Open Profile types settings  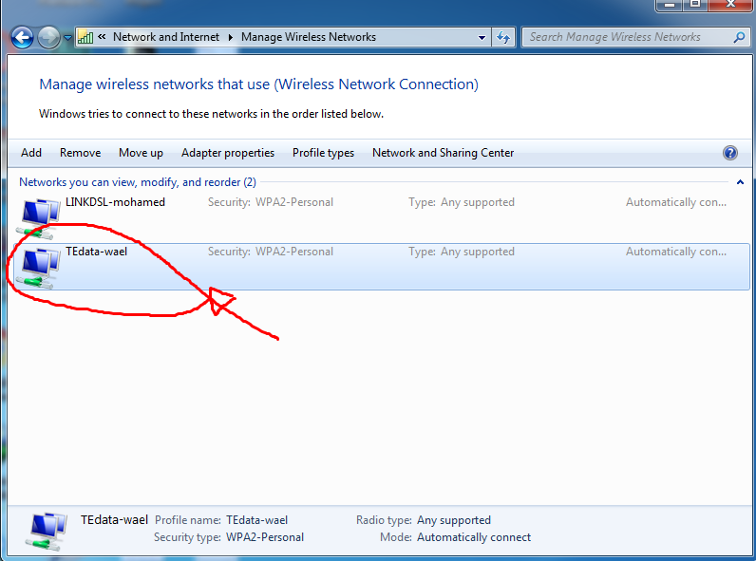[x=323, y=153]
